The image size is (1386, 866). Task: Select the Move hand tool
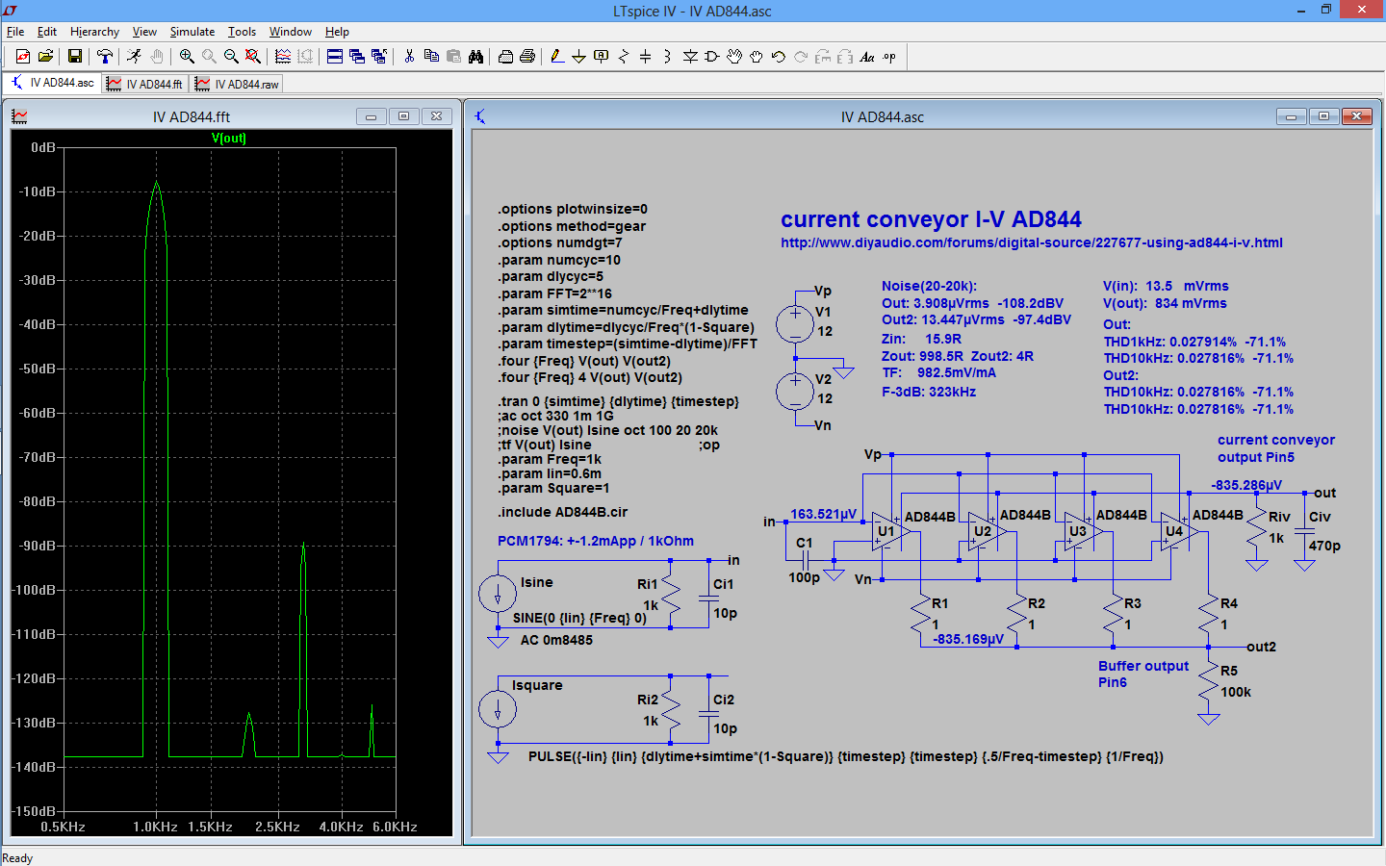[x=734, y=57]
